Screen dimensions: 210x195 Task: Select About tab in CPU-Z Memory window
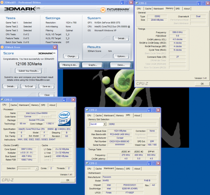click(187, 9)
